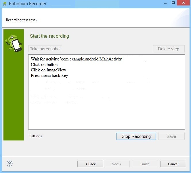Image resolution: width=191 pixels, height=173 pixels.
Task: Select the 'Wait for activity' recorded step
Action: click(x=77, y=59)
